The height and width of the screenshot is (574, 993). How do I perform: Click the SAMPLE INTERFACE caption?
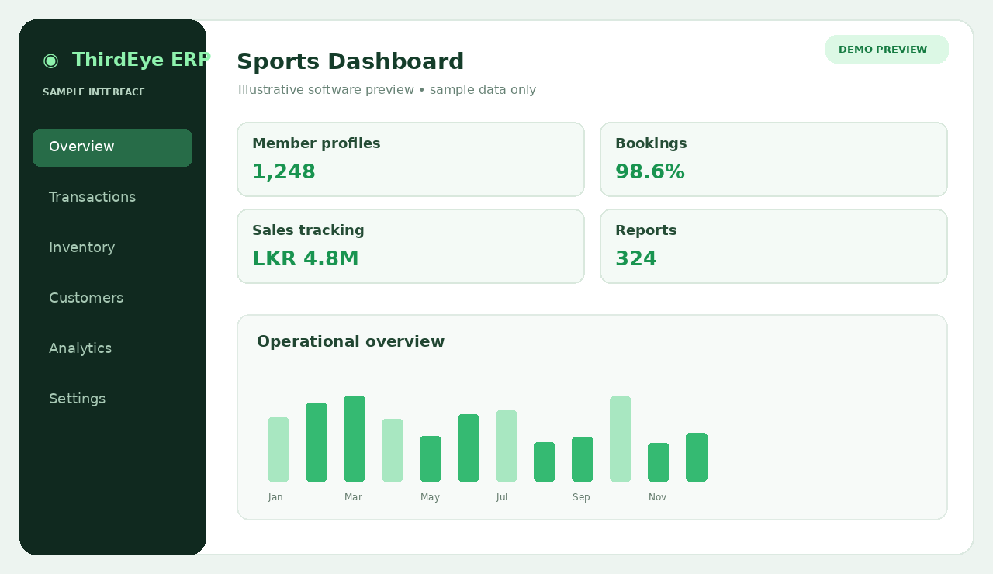pos(94,92)
